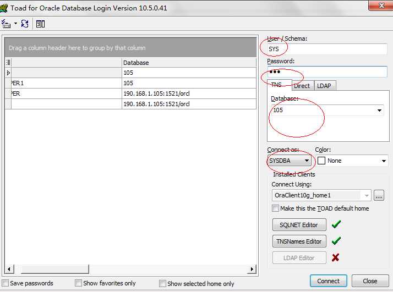This screenshot has width=393, height=292.
Task: Click the LDAP Editor button
Action: point(299,258)
